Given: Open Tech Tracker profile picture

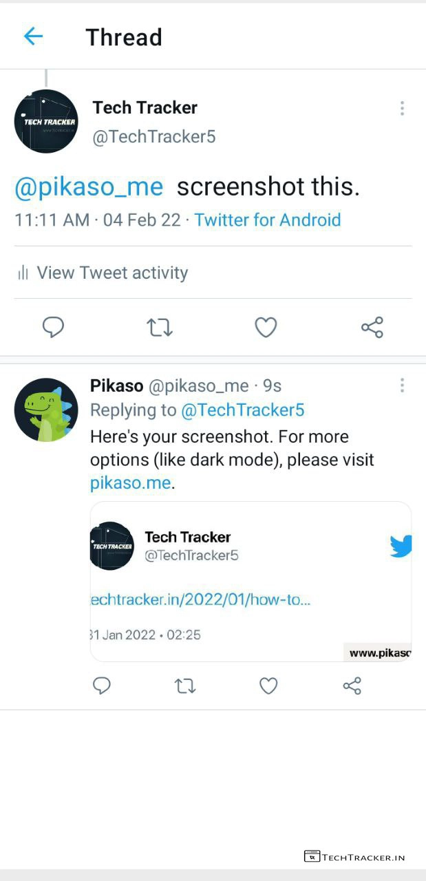Looking at the screenshot, I should coord(46,121).
